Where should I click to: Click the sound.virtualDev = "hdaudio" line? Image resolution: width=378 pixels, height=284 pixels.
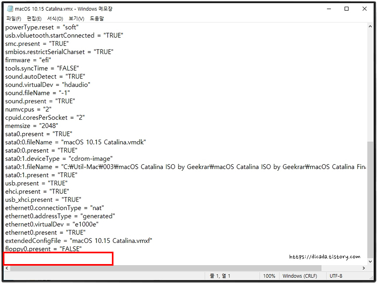coord(48,85)
